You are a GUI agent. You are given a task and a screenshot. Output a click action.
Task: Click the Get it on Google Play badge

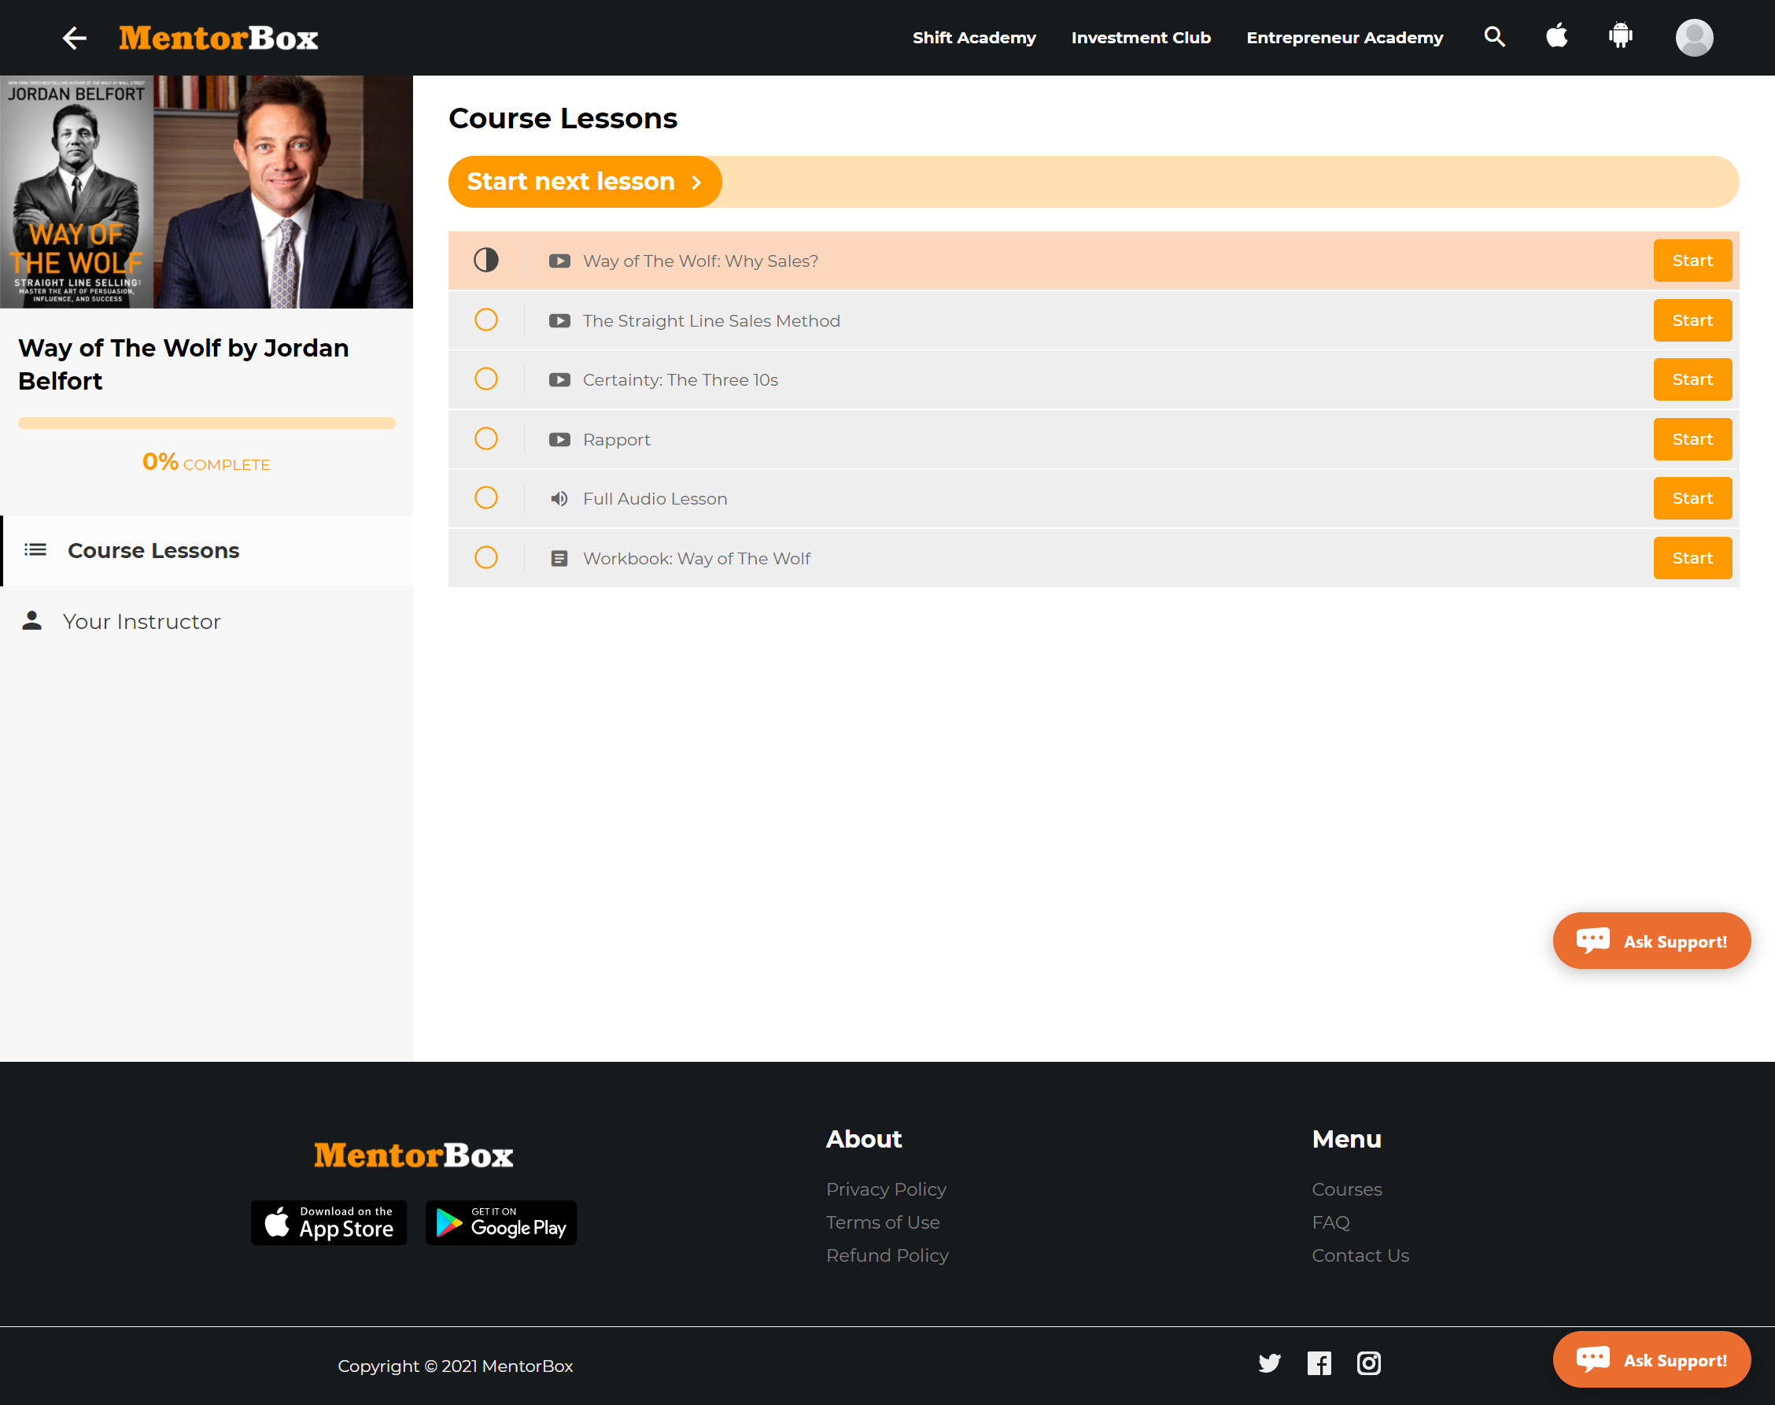(500, 1222)
